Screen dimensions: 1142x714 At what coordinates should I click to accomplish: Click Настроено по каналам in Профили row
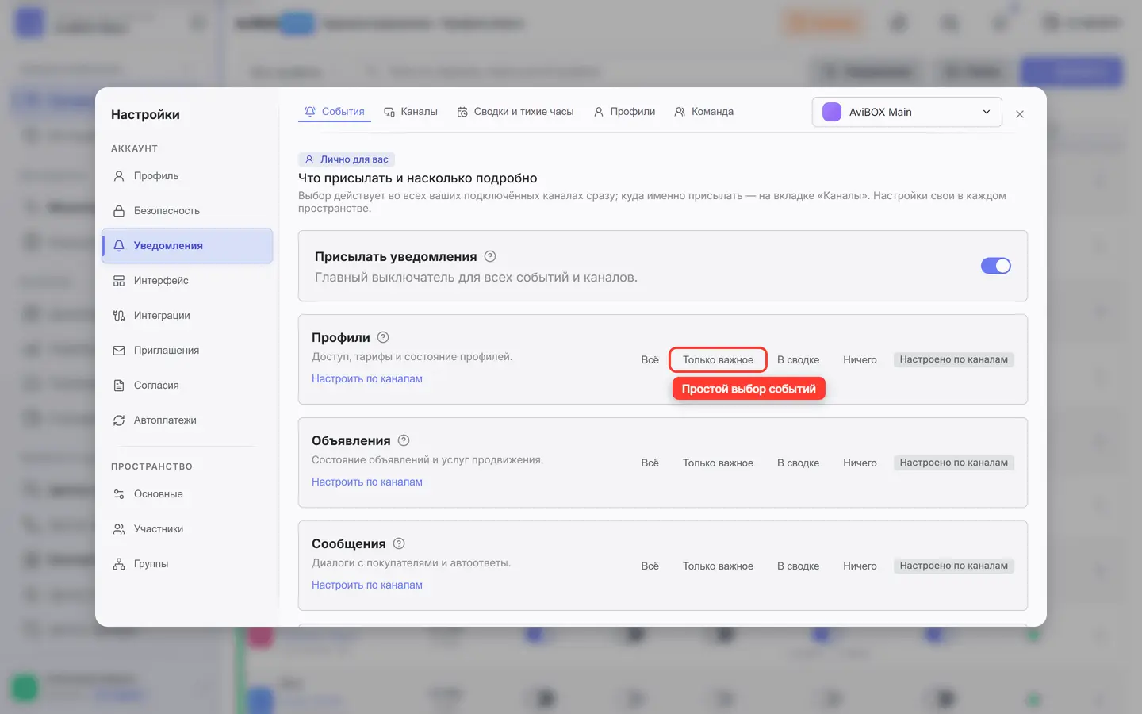point(954,359)
